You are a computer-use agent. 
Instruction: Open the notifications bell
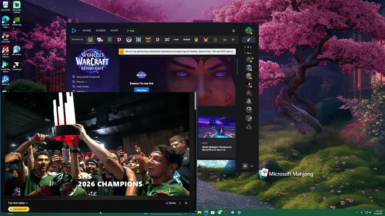click(x=234, y=31)
